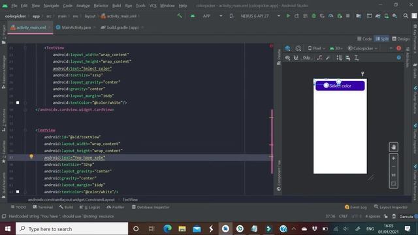Open the Database Inspector tool window
The width and height of the screenshot is (418, 235).
(151, 207)
